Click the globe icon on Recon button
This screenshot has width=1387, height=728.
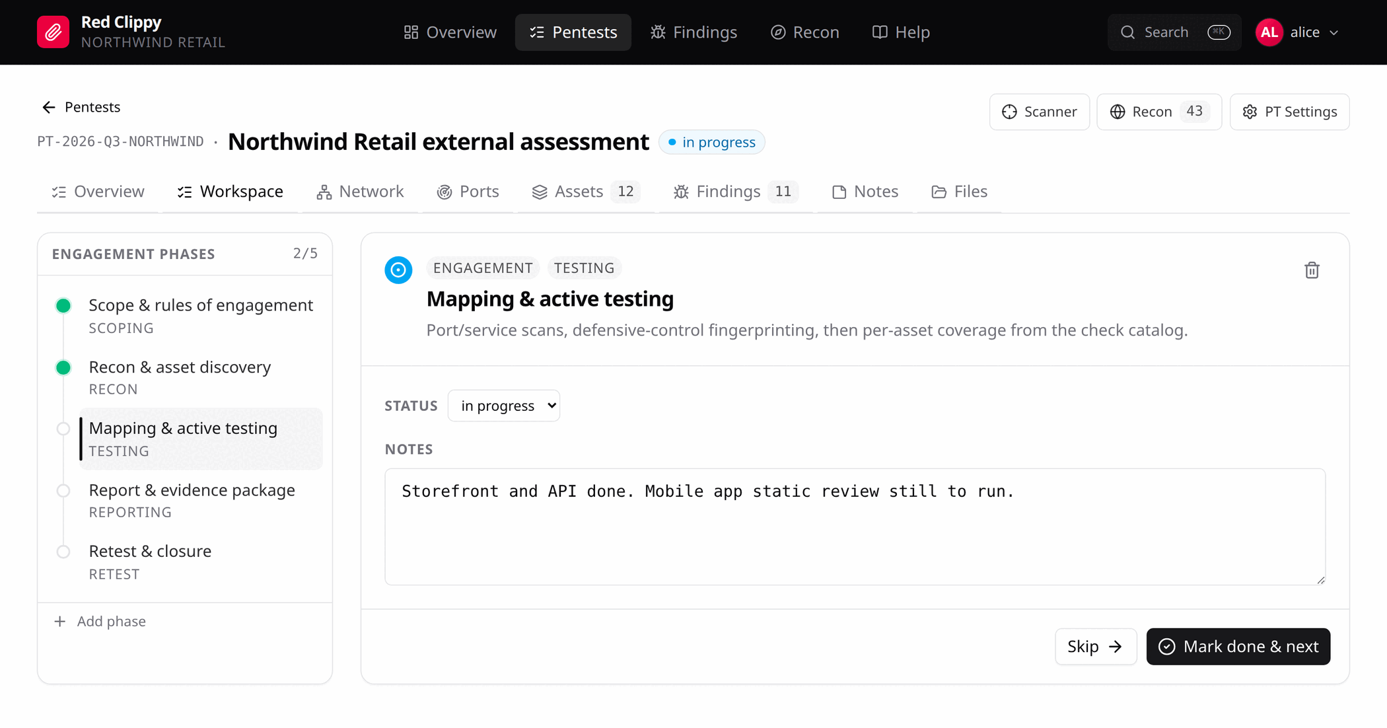[1117, 112]
